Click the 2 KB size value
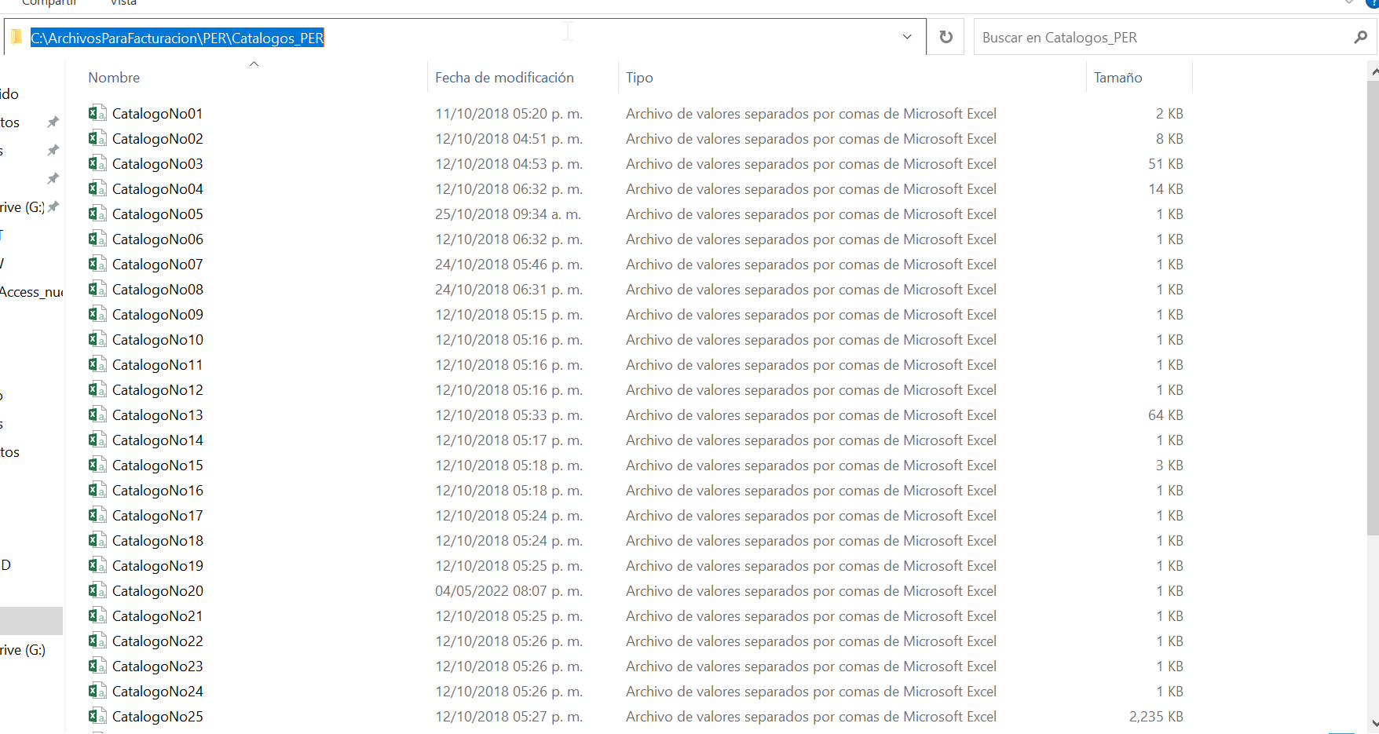 tap(1169, 113)
